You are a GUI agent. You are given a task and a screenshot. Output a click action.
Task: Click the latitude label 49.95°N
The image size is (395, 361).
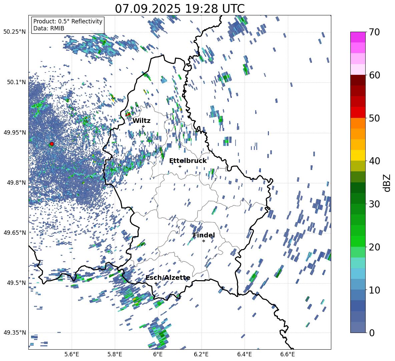click(x=15, y=132)
